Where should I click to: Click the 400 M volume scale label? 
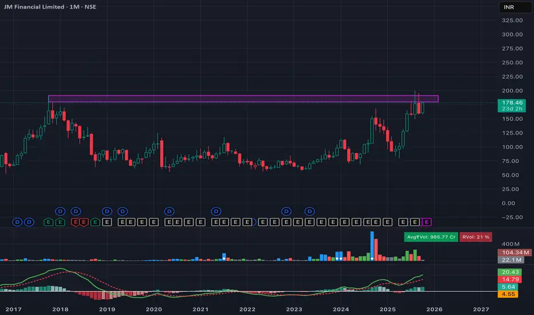tap(511, 244)
